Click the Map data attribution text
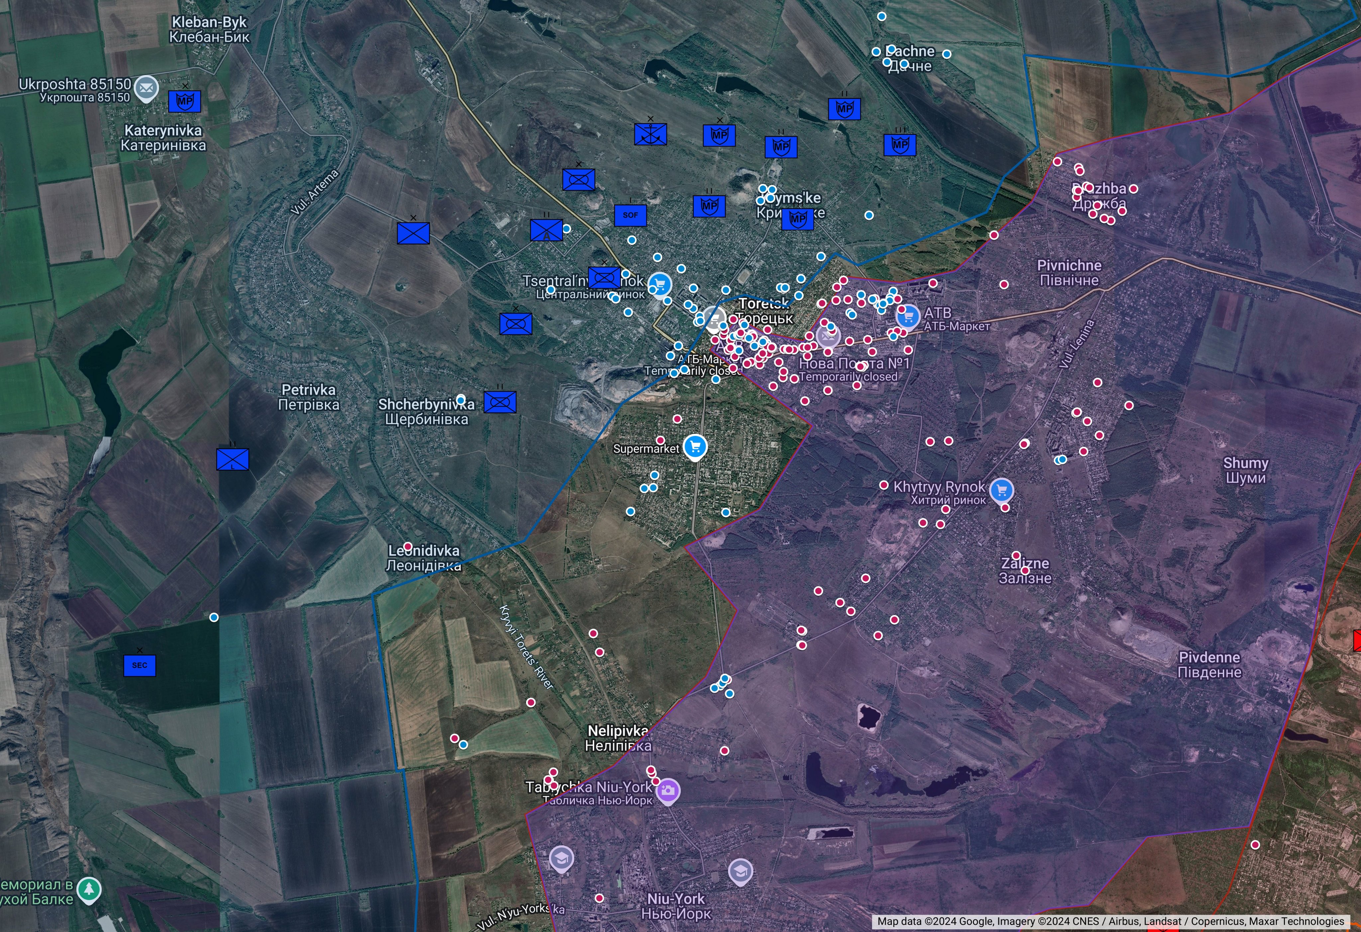 coord(1110,921)
